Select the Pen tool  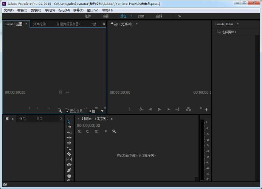pyautogui.click(x=69, y=170)
